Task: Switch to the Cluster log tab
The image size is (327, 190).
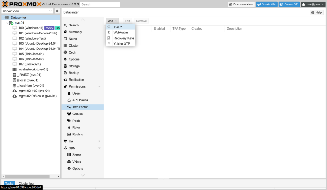Action: [26, 183]
